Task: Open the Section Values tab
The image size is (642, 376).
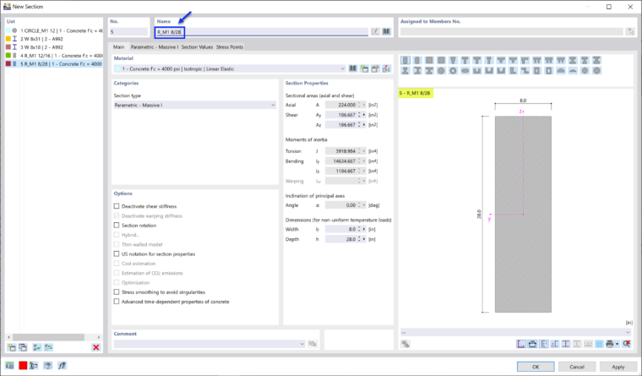Action: click(197, 47)
